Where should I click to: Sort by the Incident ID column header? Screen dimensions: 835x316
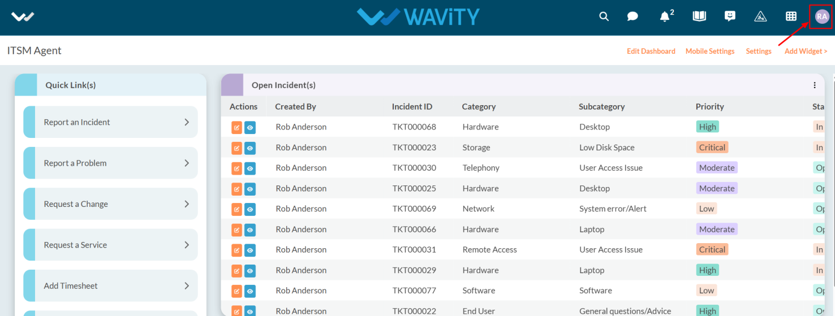click(412, 106)
